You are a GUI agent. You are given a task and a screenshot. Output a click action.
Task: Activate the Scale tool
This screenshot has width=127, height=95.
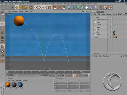pos(21,8)
